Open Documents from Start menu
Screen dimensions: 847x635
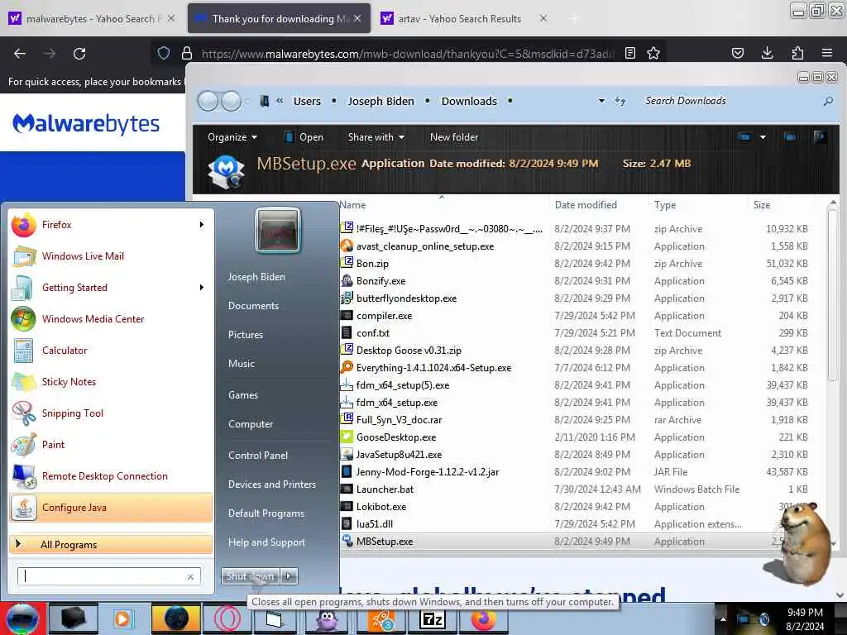pos(253,306)
